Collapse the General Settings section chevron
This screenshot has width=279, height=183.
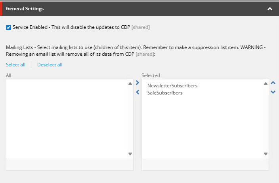270,9
